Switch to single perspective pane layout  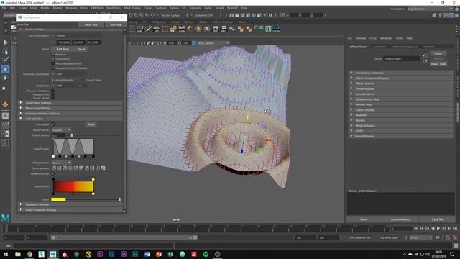[x=5, y=116]
